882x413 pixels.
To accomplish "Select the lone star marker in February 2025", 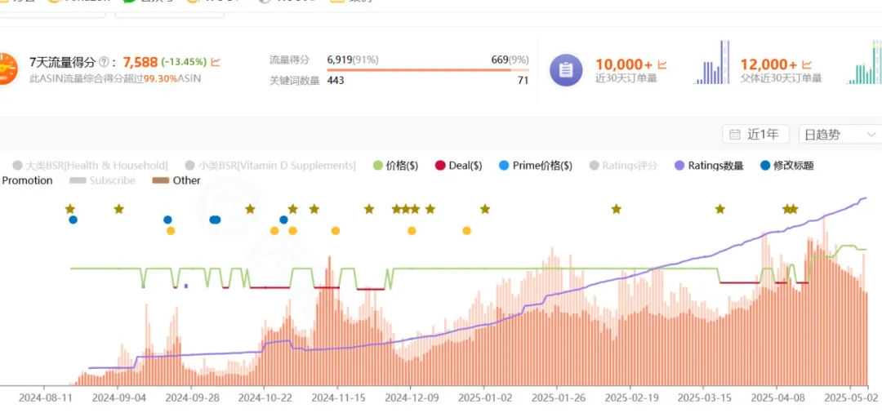I will tap(617, 209).
